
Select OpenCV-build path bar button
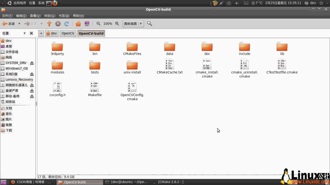91,33
